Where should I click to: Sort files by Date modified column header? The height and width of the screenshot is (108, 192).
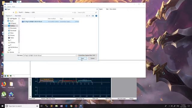click(53, 19)
